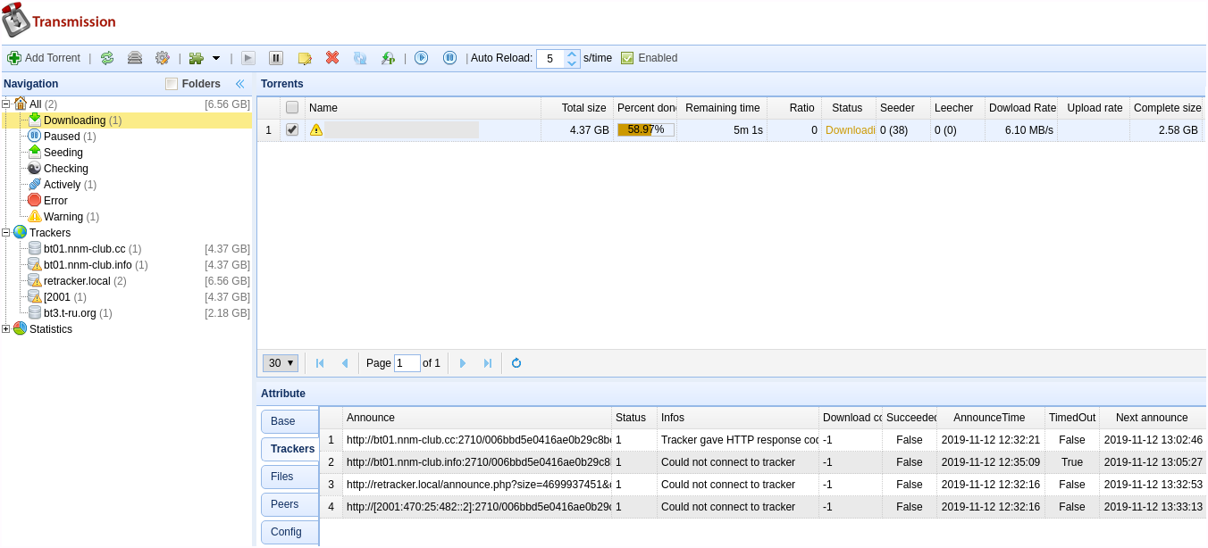Switch to the Files tab
This screenshot has height=548, width=1208.
pos(282,477)
